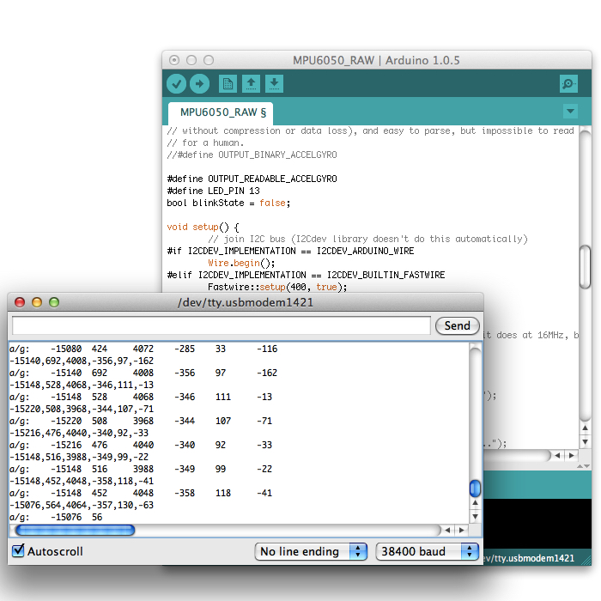Click the '#define LED_PIN 13' code line
The width and height of the screenshot is (601, 601).
coord(213,191)
